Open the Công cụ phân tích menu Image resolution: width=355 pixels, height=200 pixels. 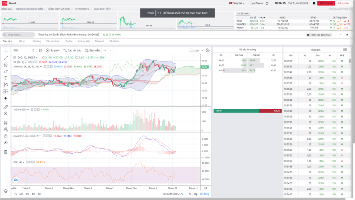[x=60, y=9]
